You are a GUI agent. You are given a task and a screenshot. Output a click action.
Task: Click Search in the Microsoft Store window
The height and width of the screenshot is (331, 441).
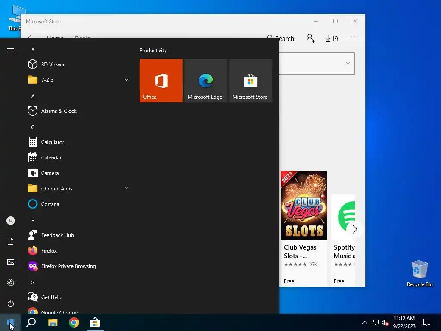click(280, 38)
